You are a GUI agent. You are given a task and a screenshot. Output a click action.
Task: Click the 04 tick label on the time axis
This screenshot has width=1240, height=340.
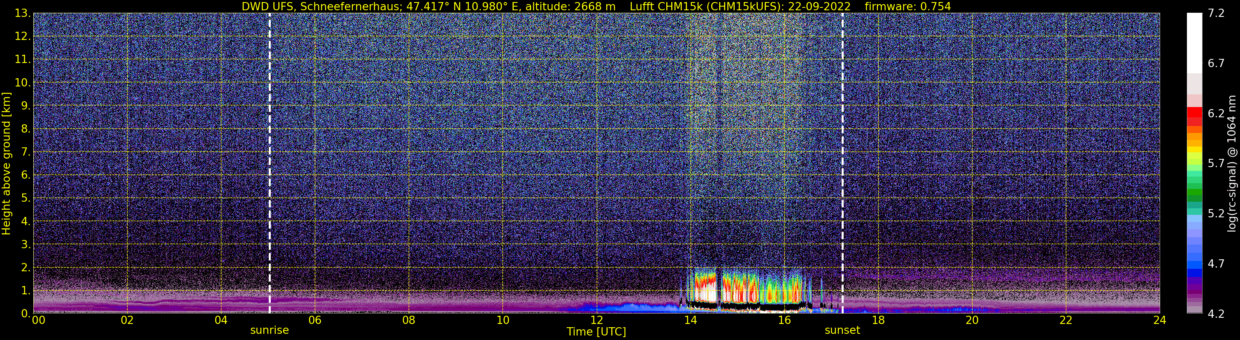point(221,321)
